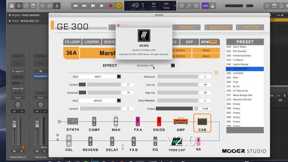Select the DELAY pedal
The image size is (288, 162).
112,141
